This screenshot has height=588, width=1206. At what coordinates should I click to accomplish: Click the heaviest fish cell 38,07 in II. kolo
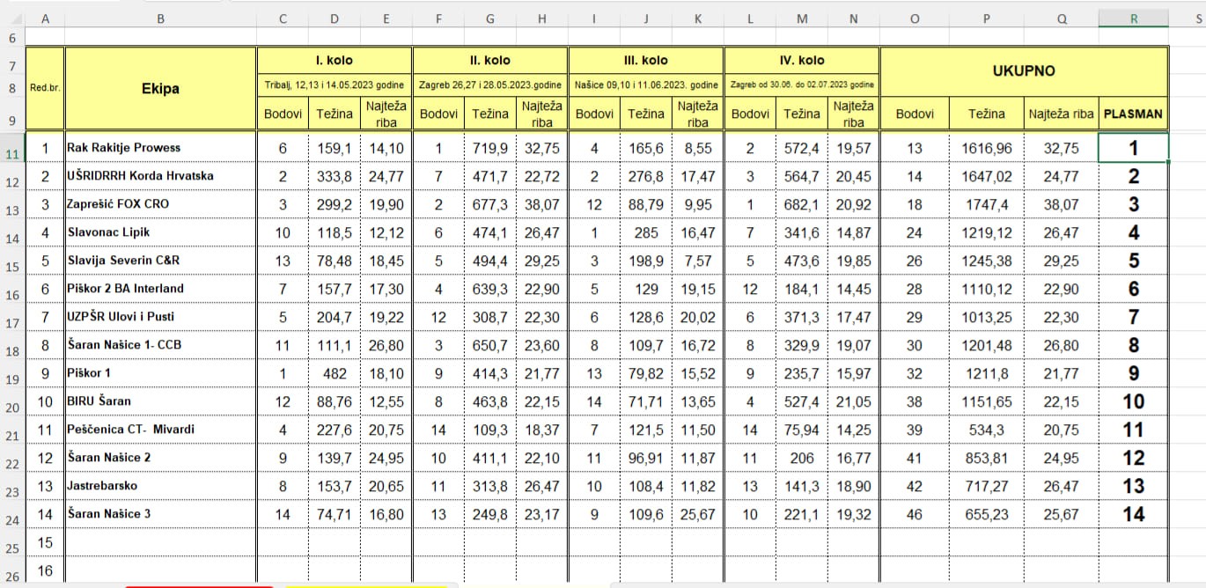click(x=542, y=204)
